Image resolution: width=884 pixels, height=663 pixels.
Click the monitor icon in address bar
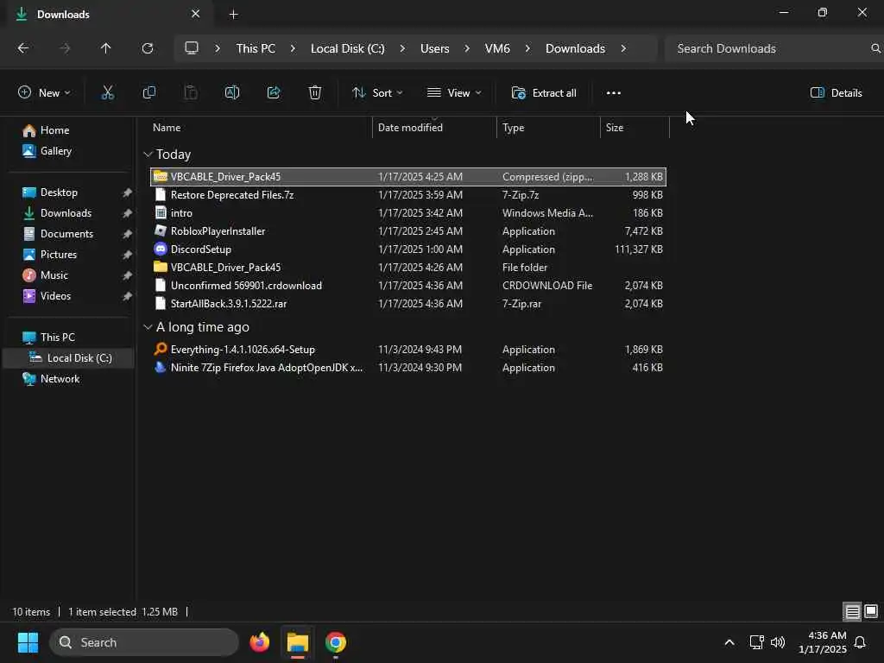click(x=192, y=48)
